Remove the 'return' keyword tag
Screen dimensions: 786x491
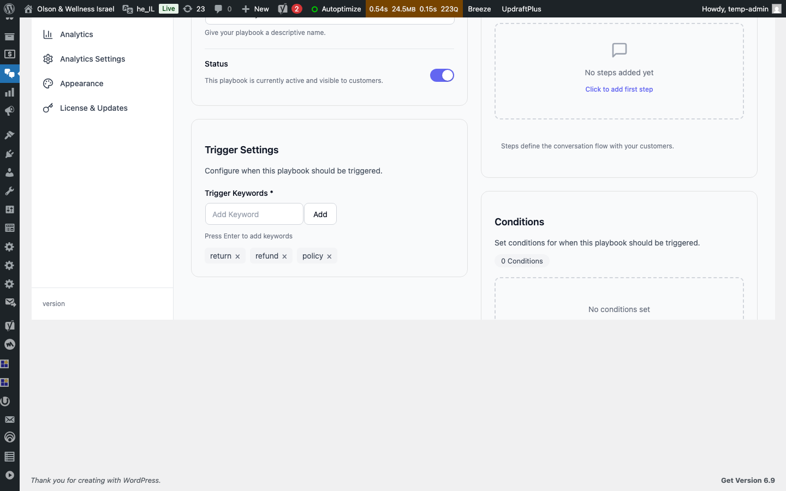(237, 256)
